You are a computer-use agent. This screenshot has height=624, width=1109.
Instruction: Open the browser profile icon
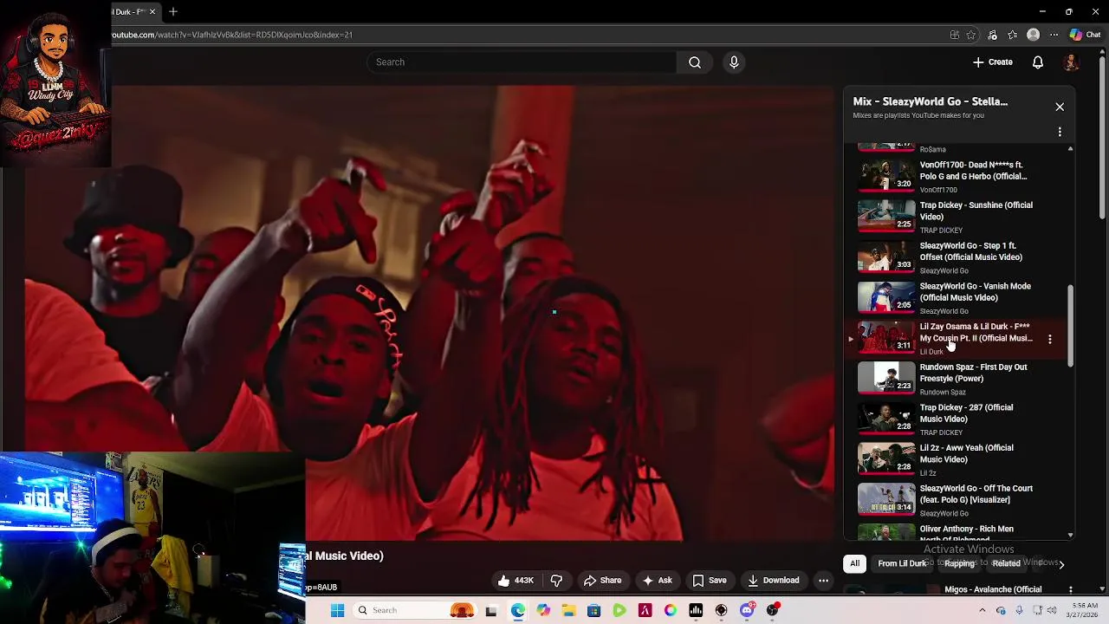pos(1033,35)
